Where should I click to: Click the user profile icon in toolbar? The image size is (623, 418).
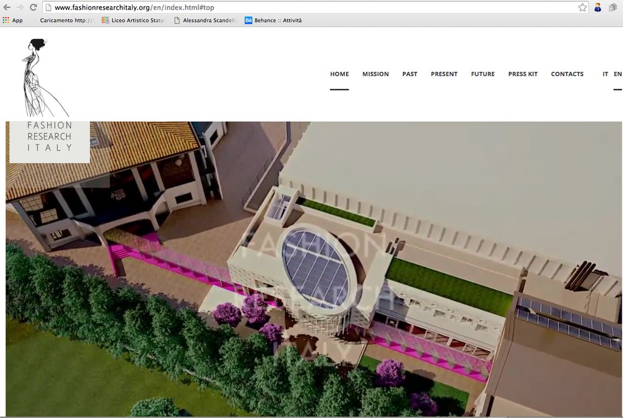598,7
